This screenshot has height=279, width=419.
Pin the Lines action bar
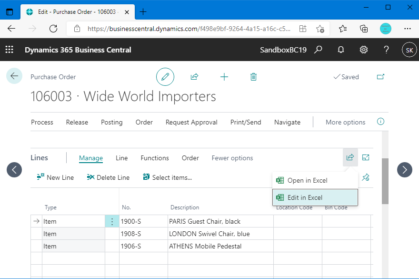coord(366,177)
